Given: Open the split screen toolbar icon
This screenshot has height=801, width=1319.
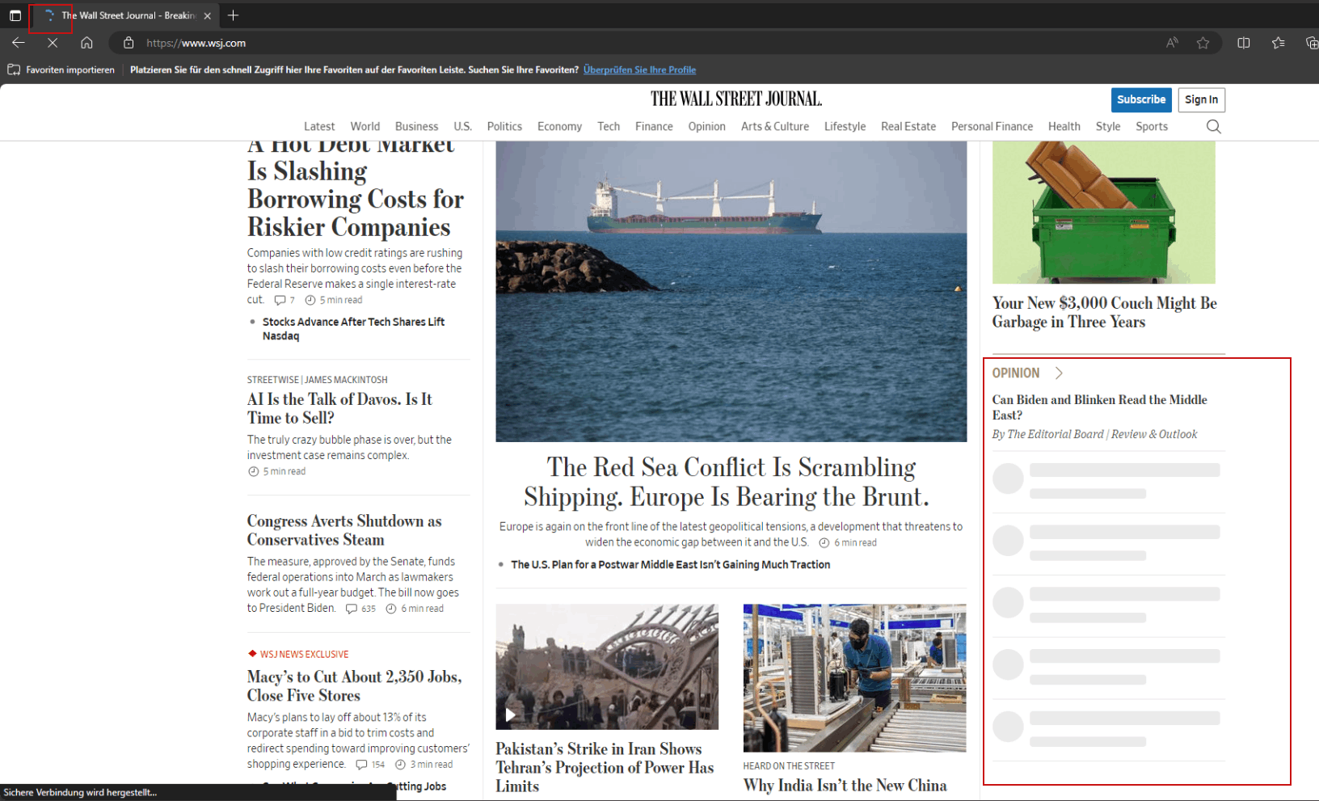Looking at the screenshot, I should point(1242,43).
